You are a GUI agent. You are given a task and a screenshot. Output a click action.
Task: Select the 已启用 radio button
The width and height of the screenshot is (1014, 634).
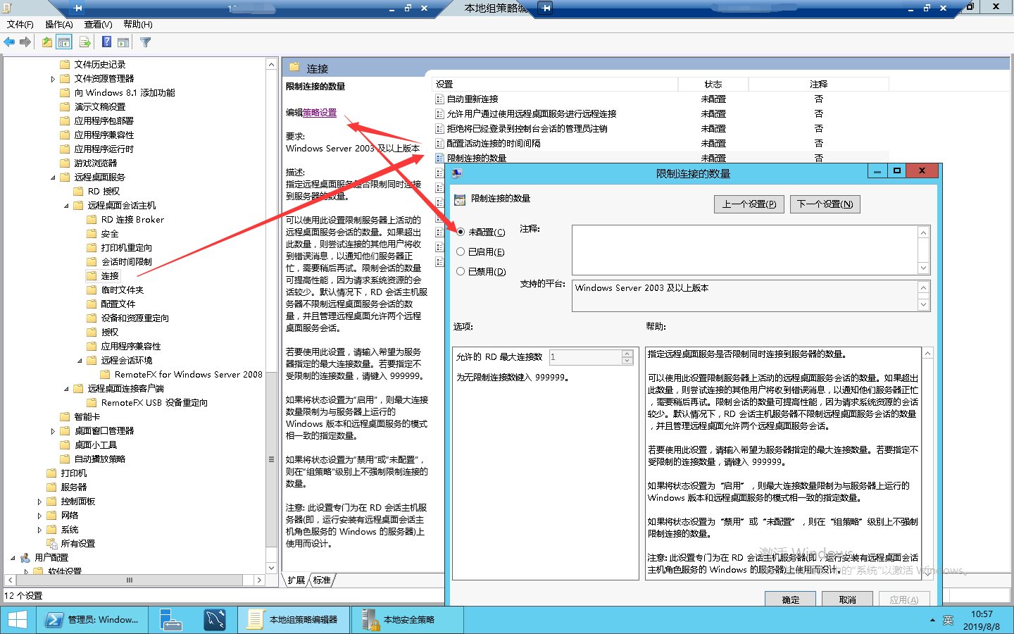(461, 251)
